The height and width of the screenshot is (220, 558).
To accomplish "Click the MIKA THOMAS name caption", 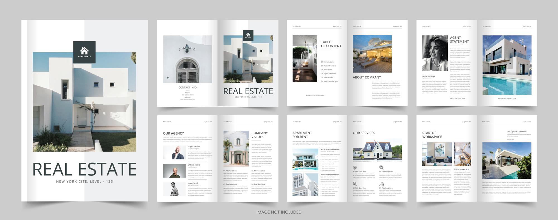I will pos(429,76).
